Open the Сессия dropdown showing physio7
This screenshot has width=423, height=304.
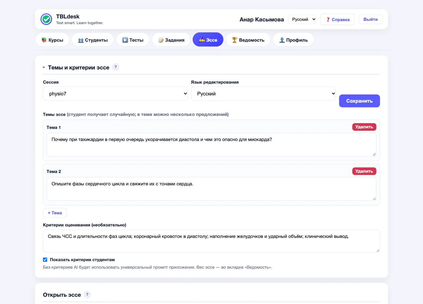pyautogui.click(x=115, y=94)
